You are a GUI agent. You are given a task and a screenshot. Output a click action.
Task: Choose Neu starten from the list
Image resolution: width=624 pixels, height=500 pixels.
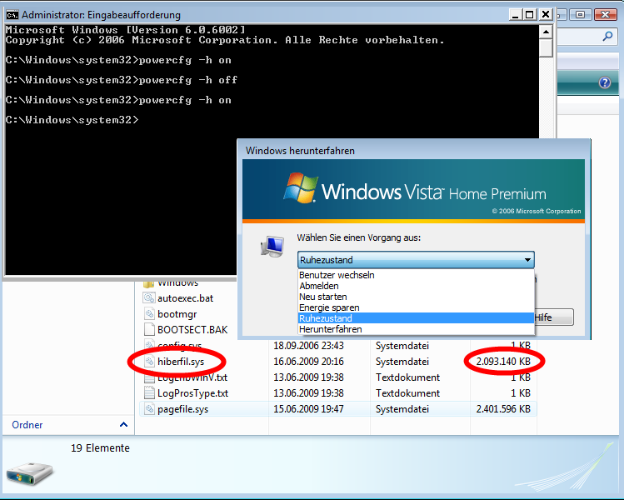coord(416,297)
